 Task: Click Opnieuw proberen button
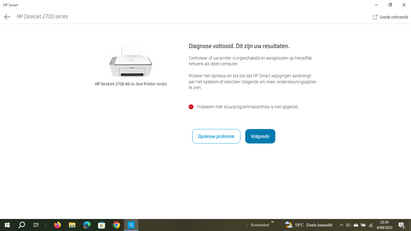(216, 136)
